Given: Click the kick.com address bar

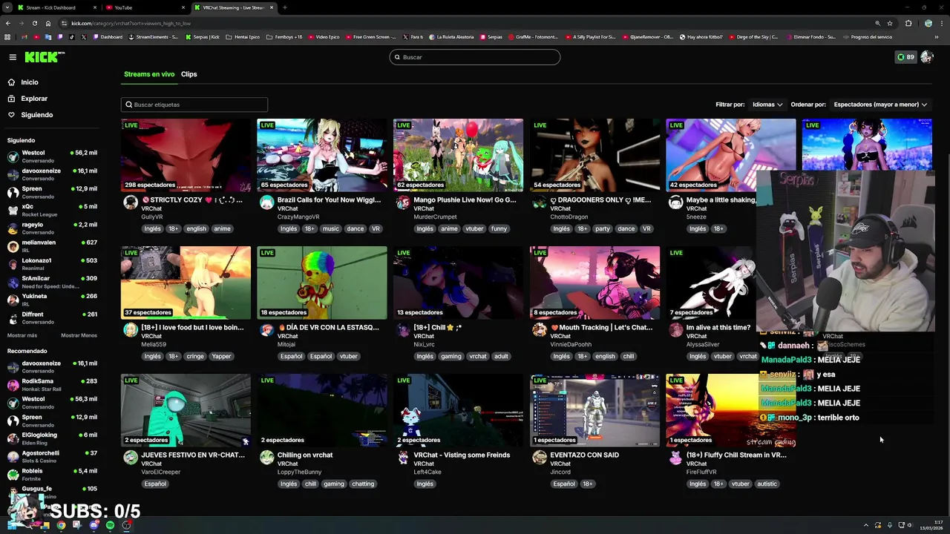Looking at the screenshot, I should tap(468, 23).
